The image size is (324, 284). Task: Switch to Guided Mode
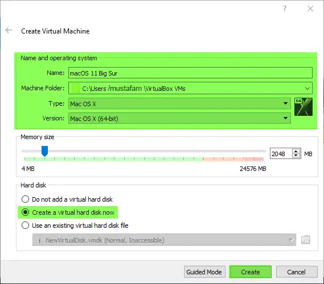point(204,272)
